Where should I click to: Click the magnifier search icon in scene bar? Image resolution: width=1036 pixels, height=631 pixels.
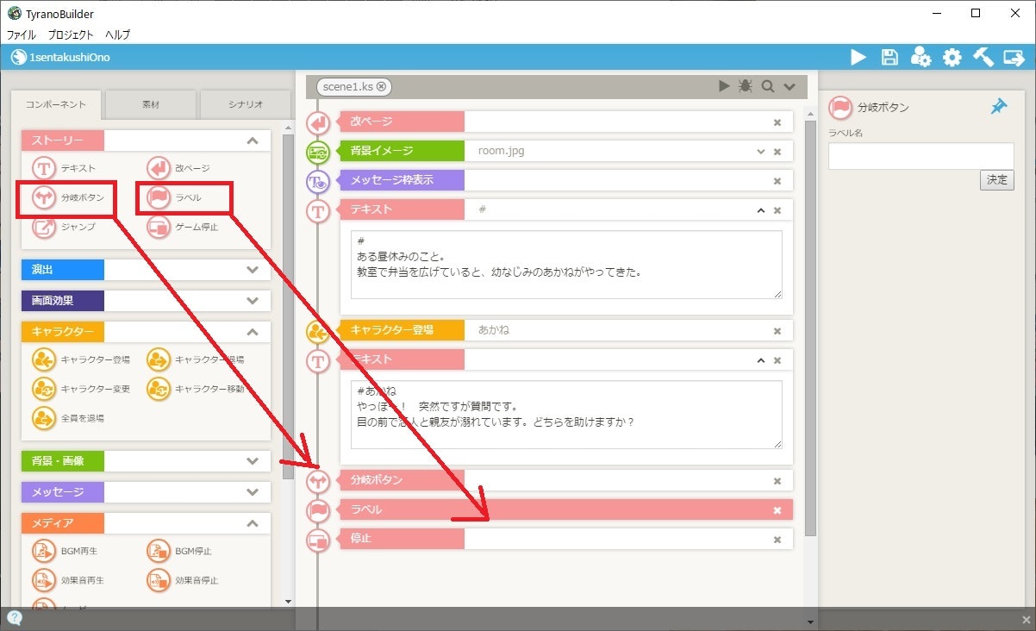pyautogui.click(x=767, y=86)
